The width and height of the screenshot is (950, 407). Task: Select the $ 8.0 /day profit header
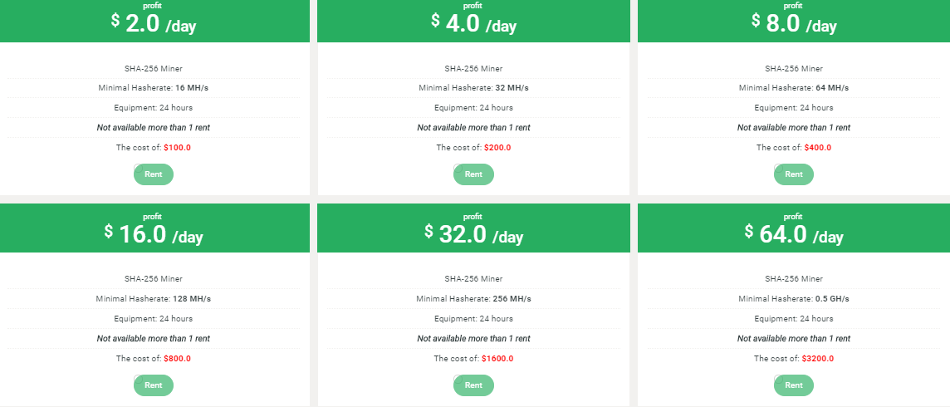pos(794,23)
